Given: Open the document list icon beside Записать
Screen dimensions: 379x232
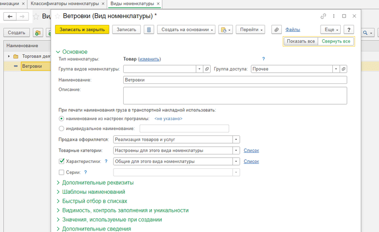Looking at the screenshot, I should coord(149,30).
